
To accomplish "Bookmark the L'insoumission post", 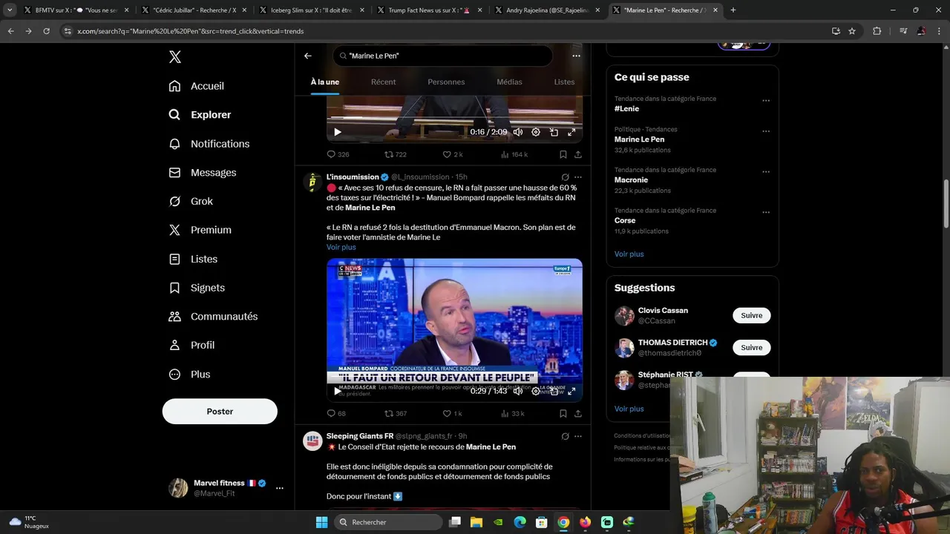I will point(563,413).
